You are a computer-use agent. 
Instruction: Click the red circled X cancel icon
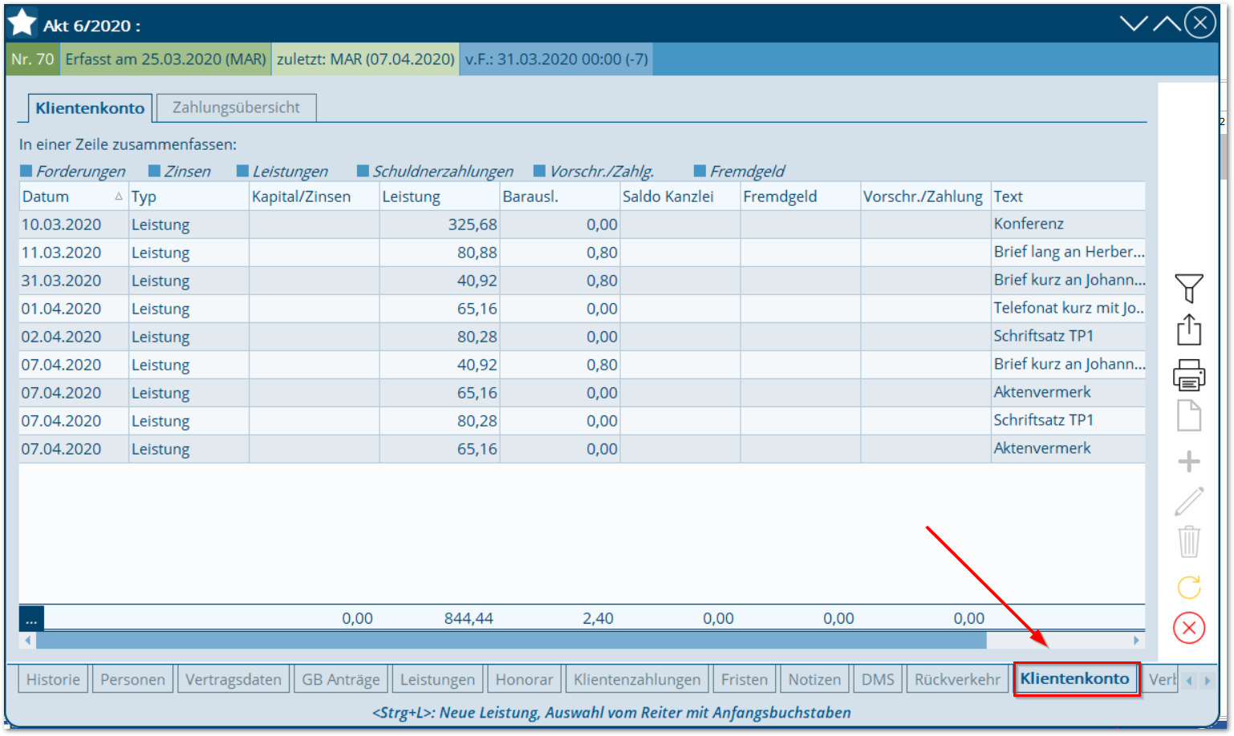pyautogui.click(x=1188, y=628)
